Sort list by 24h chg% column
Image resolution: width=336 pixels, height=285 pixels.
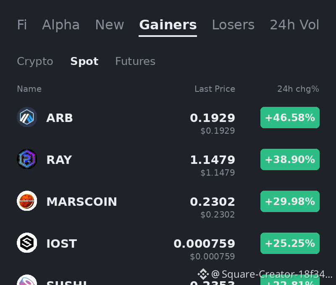click(x=298, y=89)
